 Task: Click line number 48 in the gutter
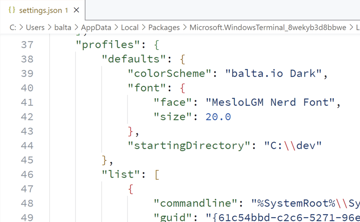tap(27, 203)
